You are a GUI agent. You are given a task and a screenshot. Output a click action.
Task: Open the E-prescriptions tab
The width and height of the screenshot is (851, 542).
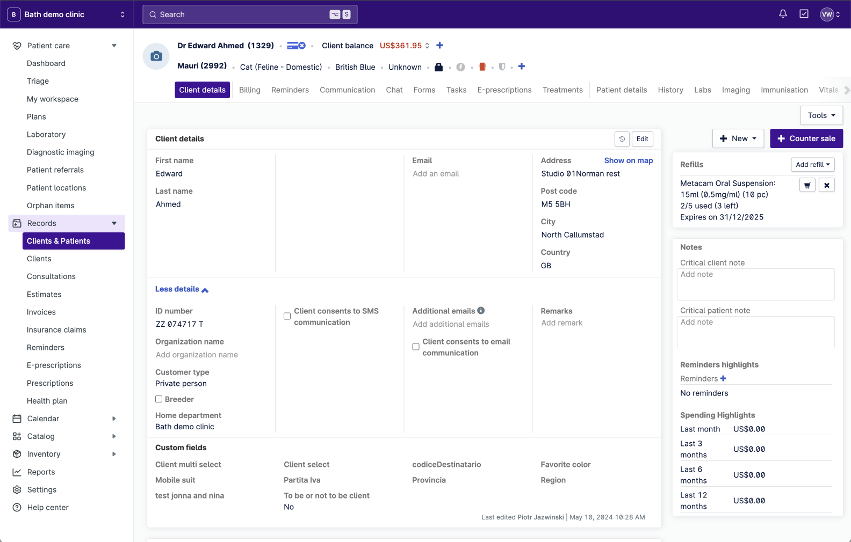(504, 90)
